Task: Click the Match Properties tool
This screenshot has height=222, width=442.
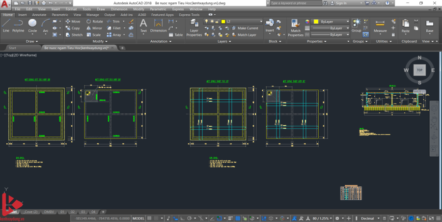Action: coord(296,27)
